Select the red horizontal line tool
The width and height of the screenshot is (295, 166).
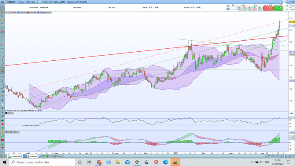[x=3, y=56]
